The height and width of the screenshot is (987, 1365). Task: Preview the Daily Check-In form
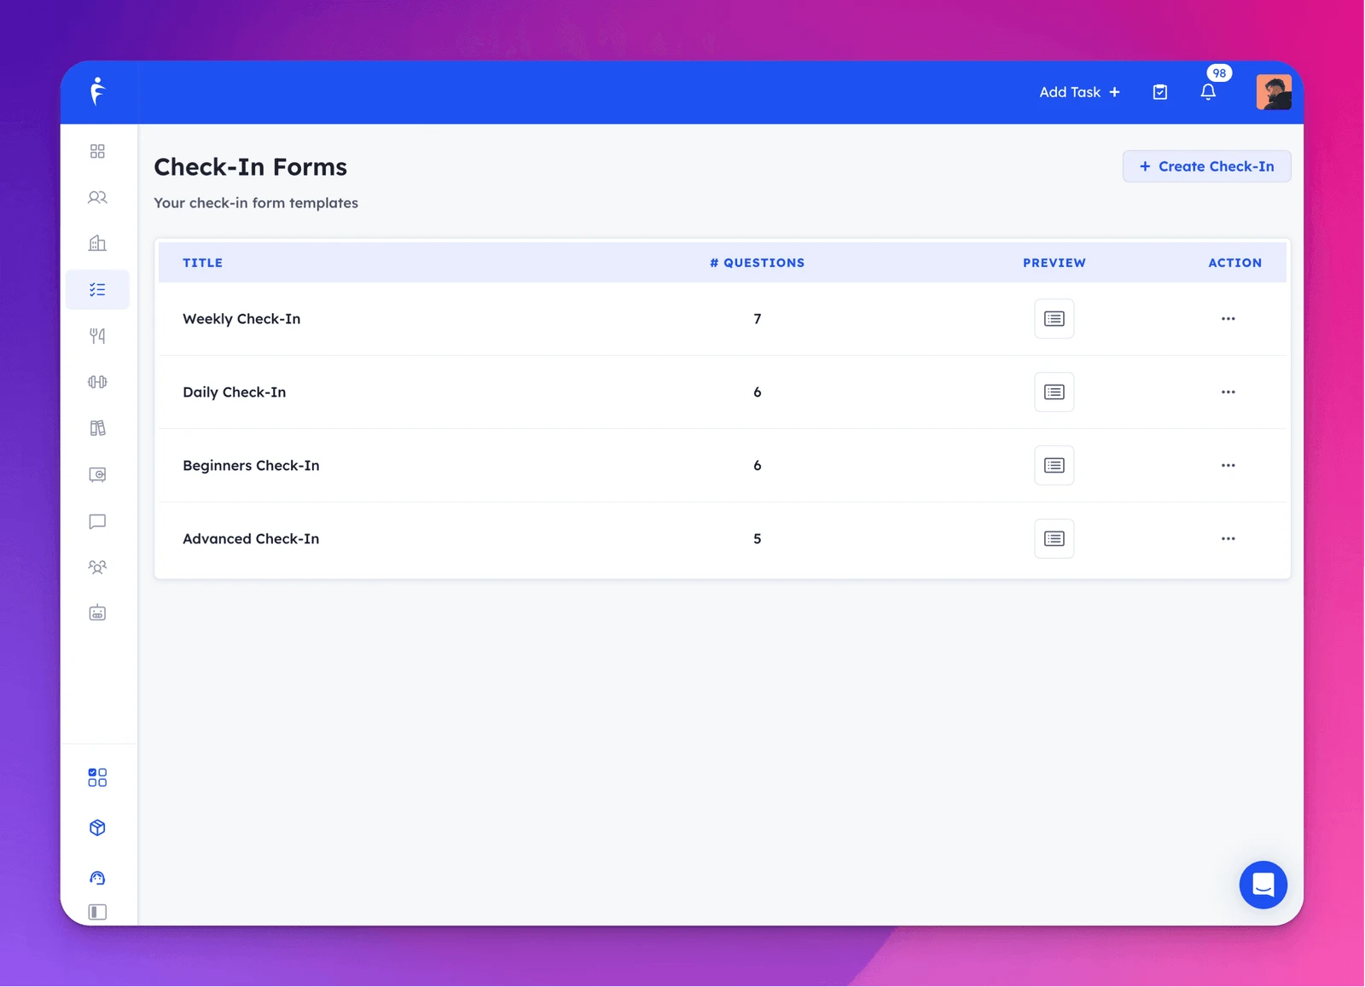click(x=1054, y=392)
